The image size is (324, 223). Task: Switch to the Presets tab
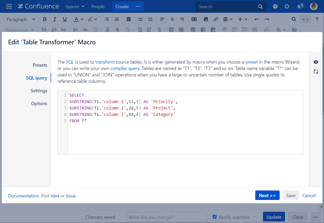coord(40,65)
